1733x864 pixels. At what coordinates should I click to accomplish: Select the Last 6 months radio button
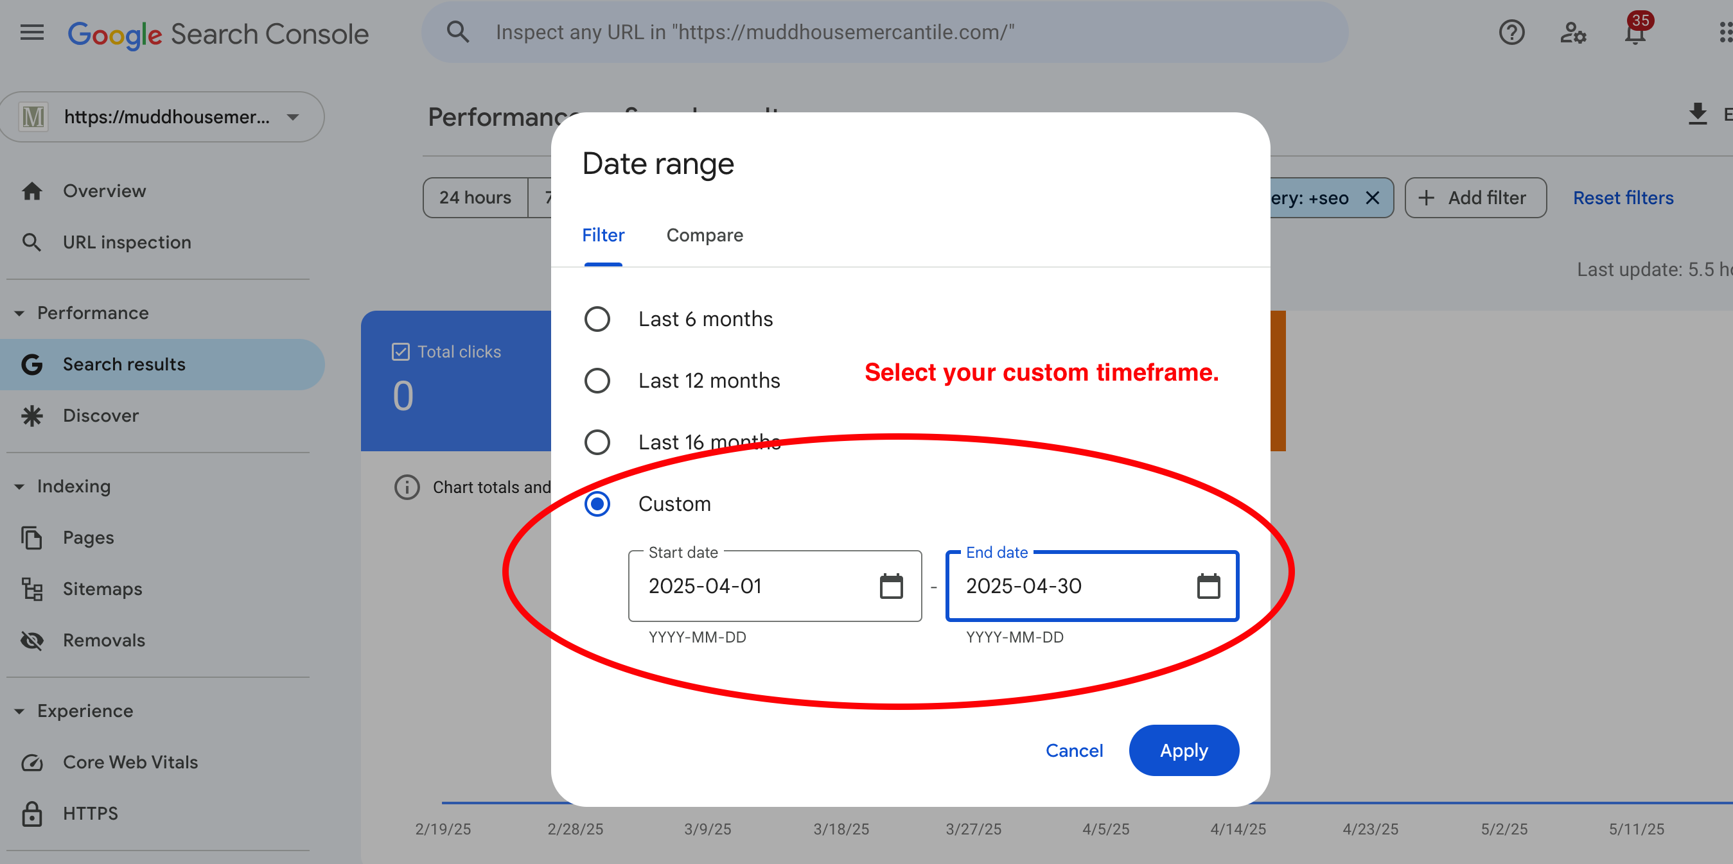tap(597, 319)
